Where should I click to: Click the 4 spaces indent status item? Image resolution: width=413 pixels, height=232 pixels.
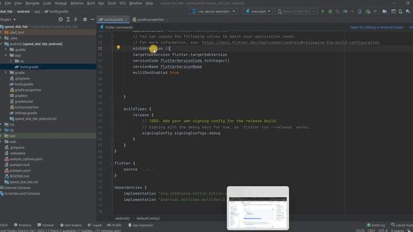pos(397,231)
